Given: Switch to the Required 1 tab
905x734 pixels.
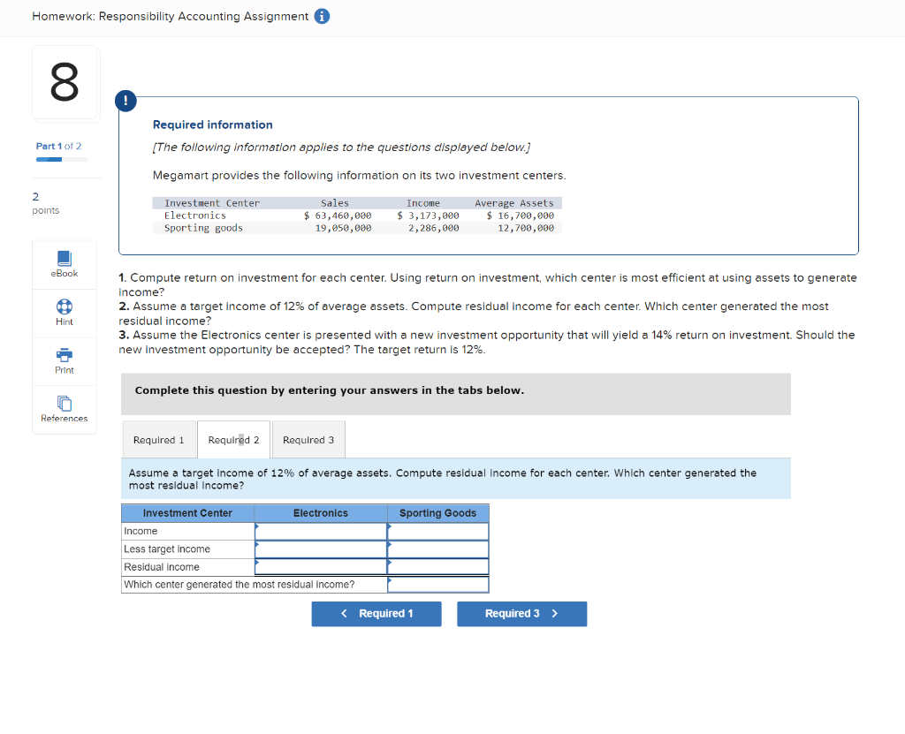Looking at the screenshot, I should pos(159,439).
